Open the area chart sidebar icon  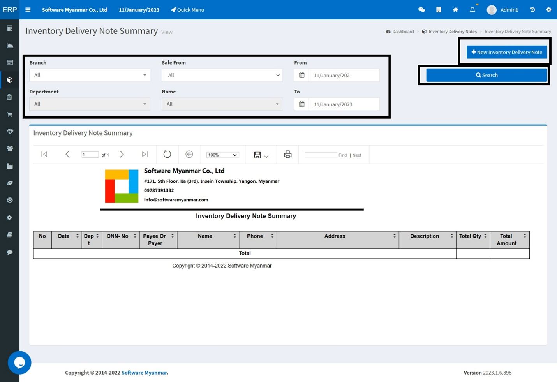pyautogui.click(x=10, y=46)
